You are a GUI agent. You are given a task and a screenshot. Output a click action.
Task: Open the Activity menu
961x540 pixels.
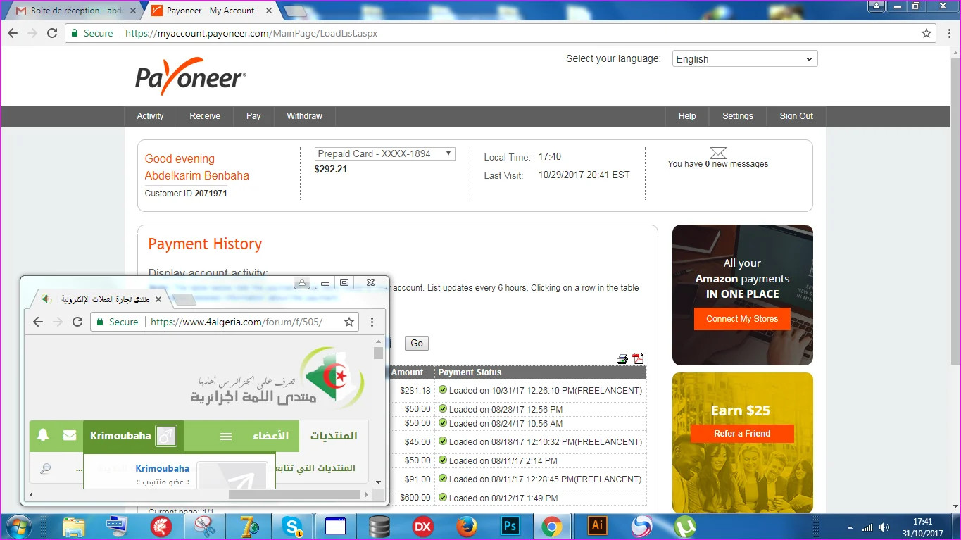point(150,116)
